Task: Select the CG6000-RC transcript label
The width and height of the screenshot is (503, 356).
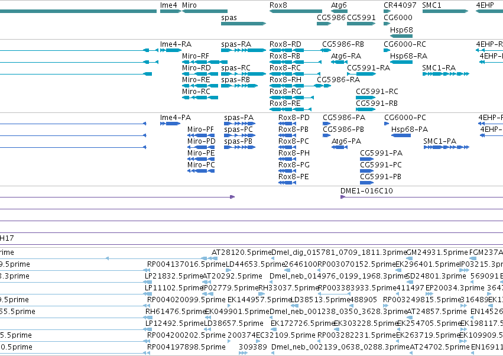Action: 405,44
